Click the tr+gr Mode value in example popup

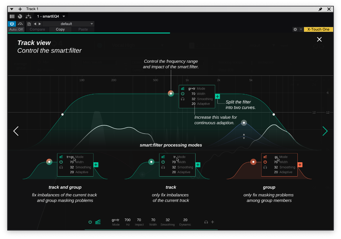[70, 157]
